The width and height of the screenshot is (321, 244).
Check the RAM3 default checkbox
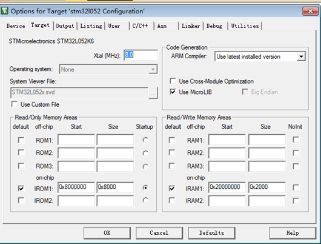coord(172,166)
